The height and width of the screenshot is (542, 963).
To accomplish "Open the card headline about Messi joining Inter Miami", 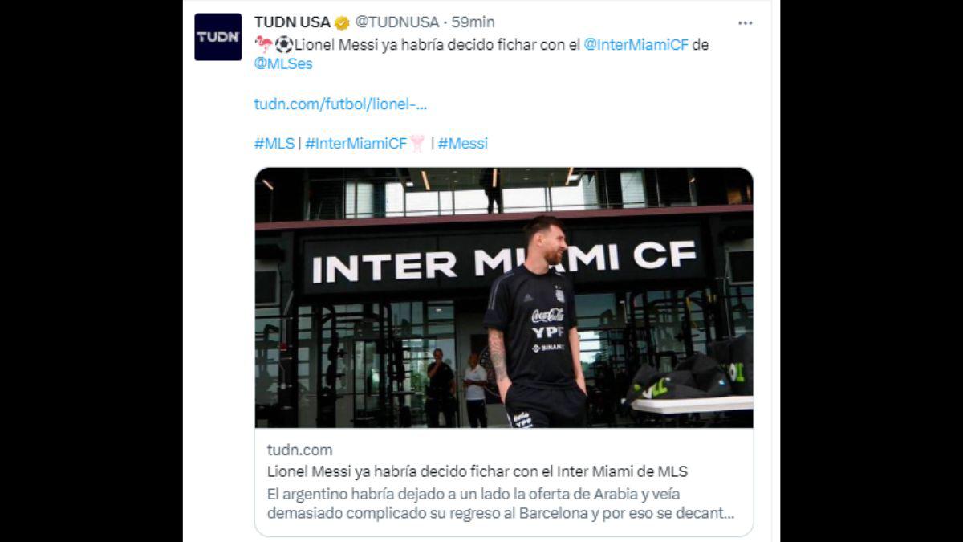I will click(x=477, y=471).
